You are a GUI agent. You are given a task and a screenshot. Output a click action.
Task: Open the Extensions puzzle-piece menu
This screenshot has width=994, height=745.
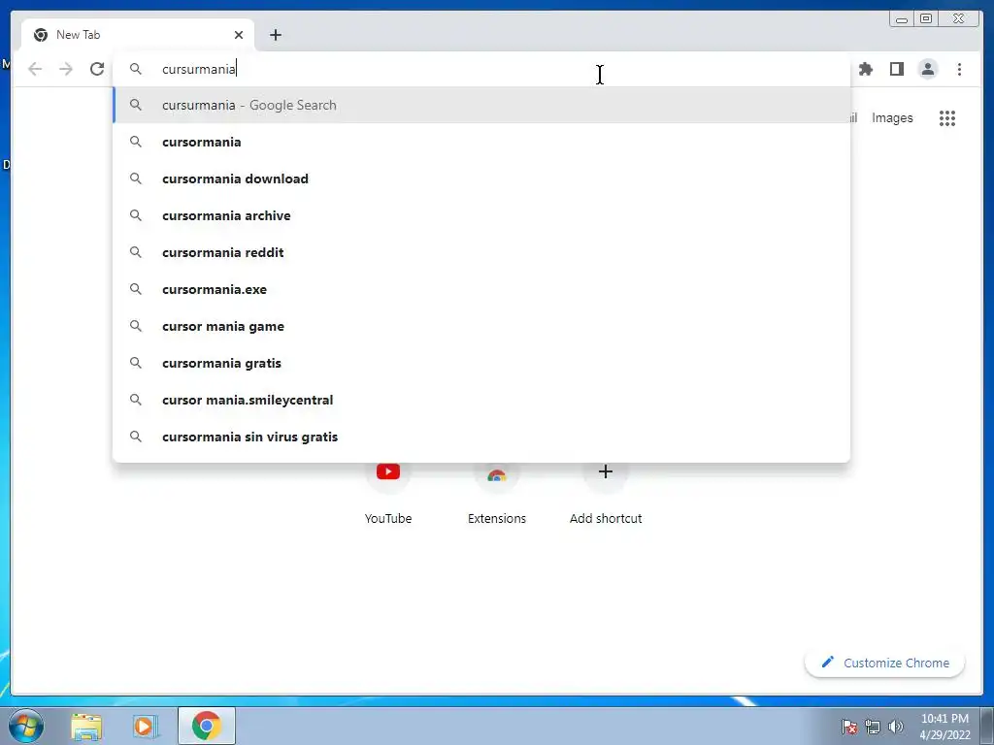pos(866,69)
